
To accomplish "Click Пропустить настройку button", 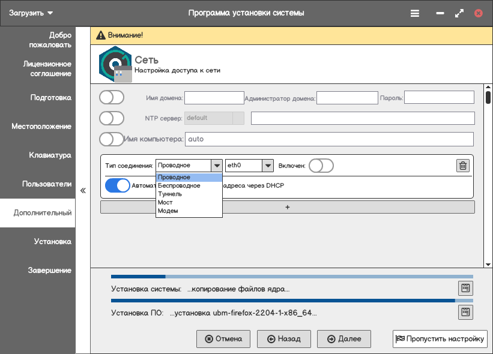I will point(440,339).
